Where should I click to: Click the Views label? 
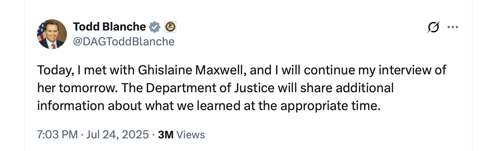click(x=191, y=134)
